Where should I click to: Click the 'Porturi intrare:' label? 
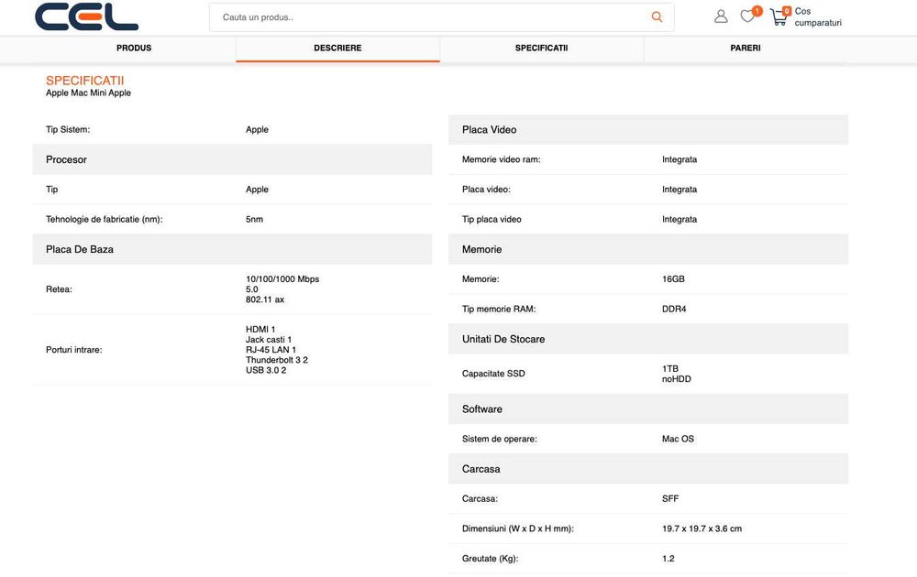pos(73,350)
